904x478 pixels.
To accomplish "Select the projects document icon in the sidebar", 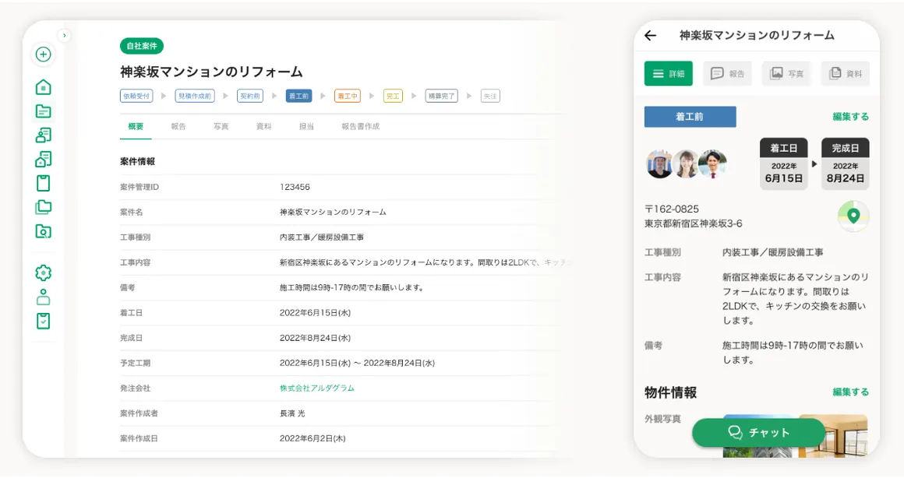I will [44, 111].
